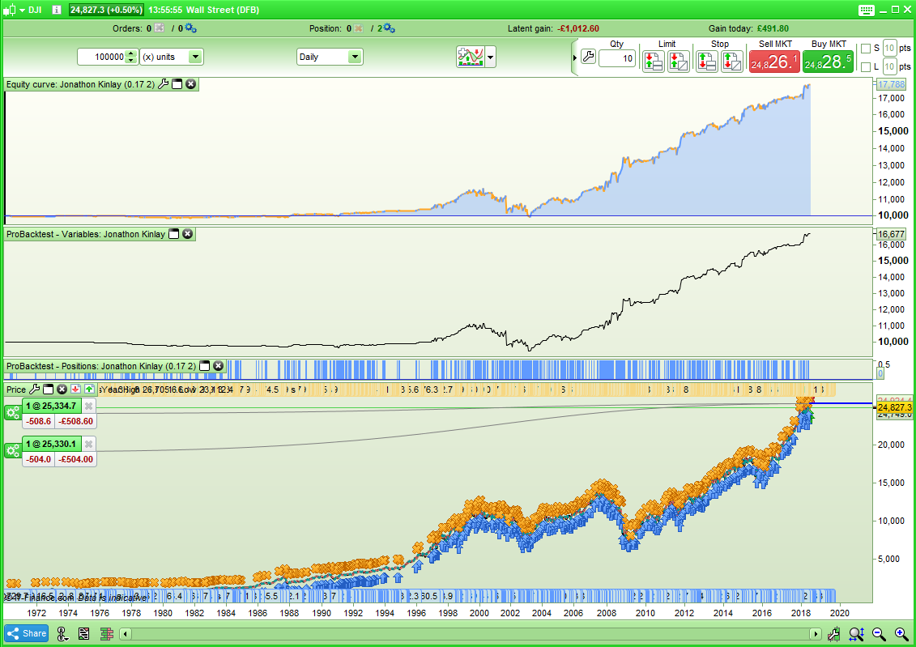
Task: Click the chart scrollbar left arrow
Action: click(125, 633)
